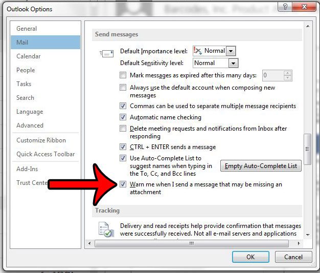
Task: Select Add-Ins category
Action: click(45, 169)
